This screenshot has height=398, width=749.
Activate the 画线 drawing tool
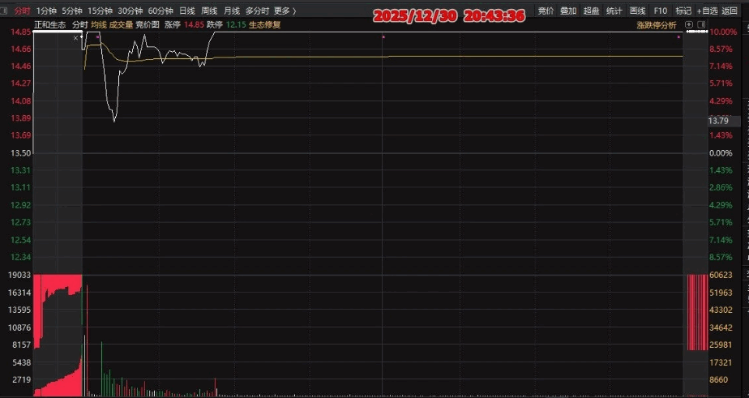637,11
